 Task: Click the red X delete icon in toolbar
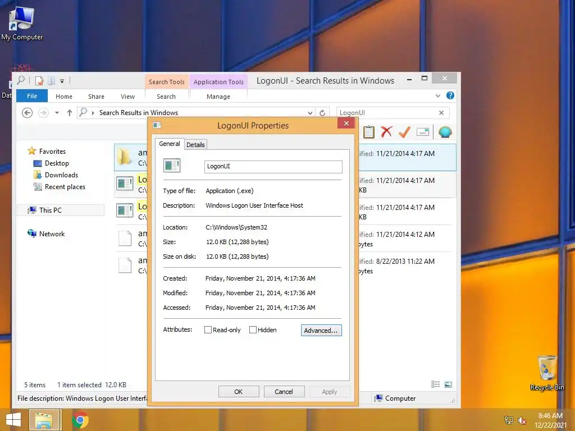[386, 132]
